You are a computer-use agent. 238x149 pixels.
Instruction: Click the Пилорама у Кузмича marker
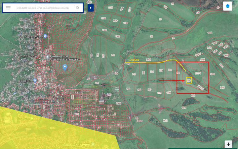94,144
